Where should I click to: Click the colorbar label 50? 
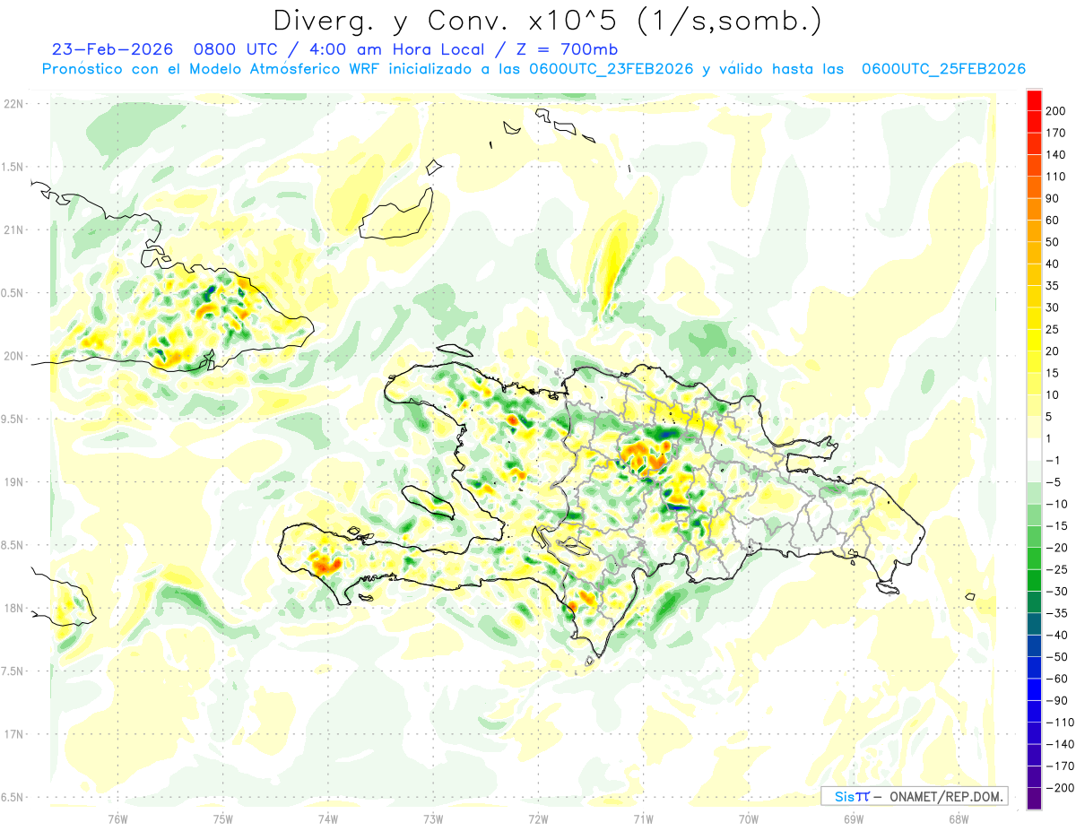point(1054,242)
